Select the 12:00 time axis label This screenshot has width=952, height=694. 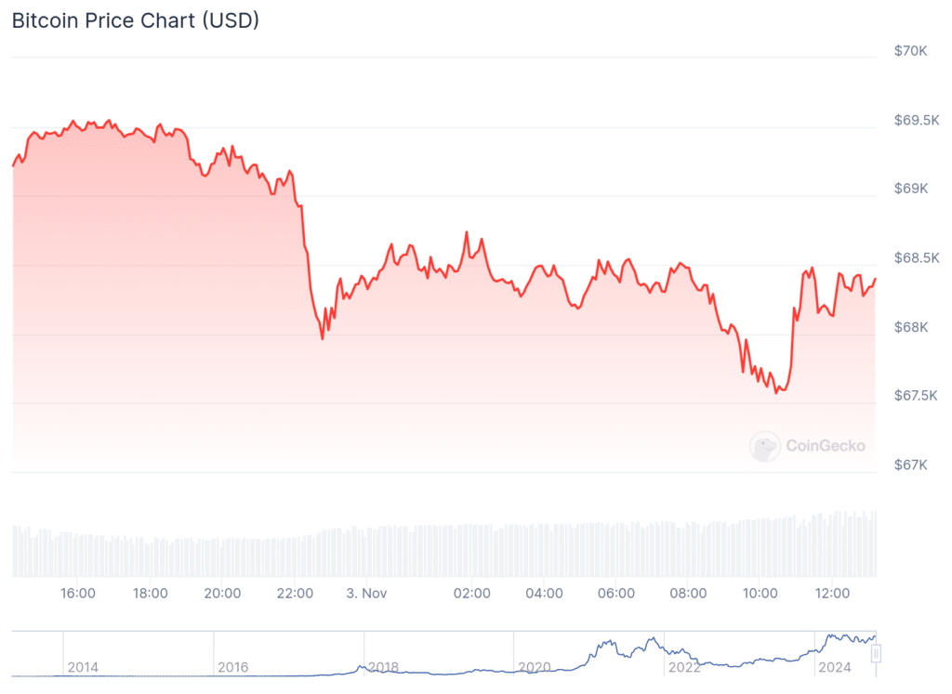tap(832, 593)
